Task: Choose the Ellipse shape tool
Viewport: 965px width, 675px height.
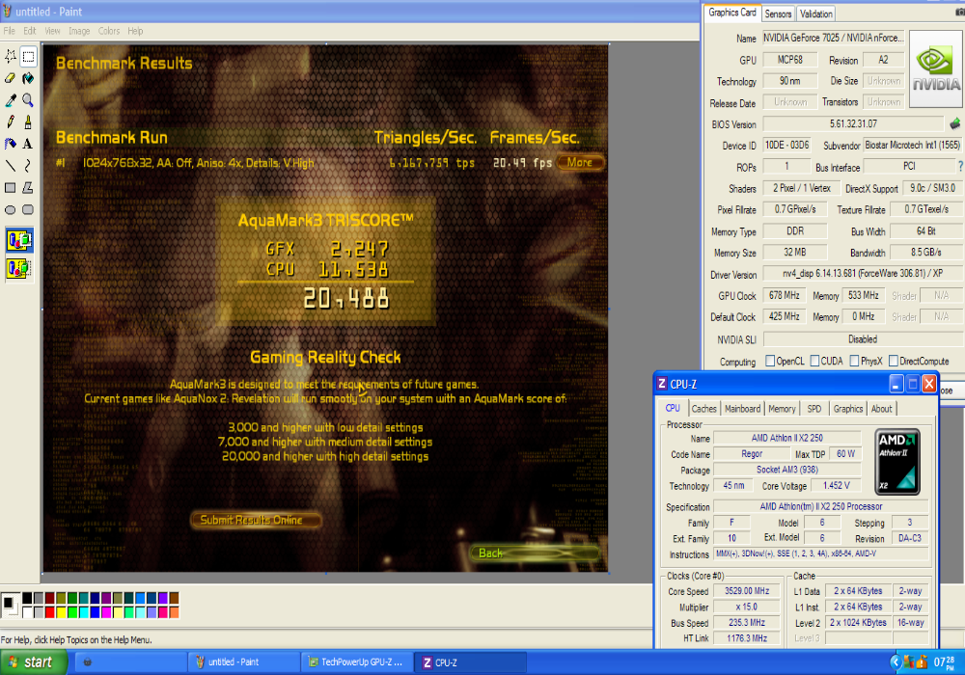Action: point(11,209)
